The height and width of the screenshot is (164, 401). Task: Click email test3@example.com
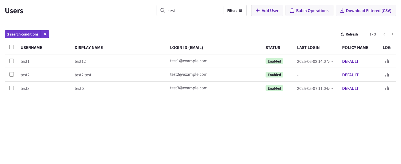[189, 88]
